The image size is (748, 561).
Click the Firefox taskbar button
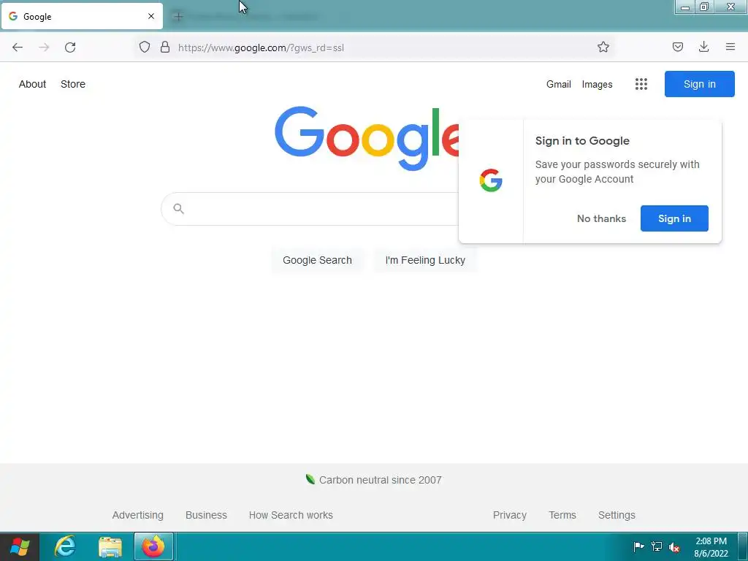(x=153, y=546)
